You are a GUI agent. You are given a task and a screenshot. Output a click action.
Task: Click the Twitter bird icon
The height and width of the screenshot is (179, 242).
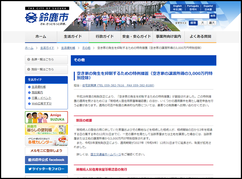pos(30,169)
